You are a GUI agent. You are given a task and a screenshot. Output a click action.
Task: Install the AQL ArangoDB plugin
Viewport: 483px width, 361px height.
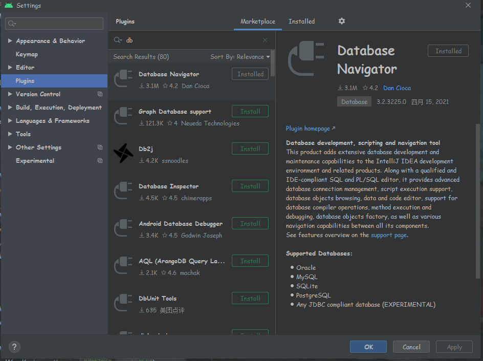(250, 261)
